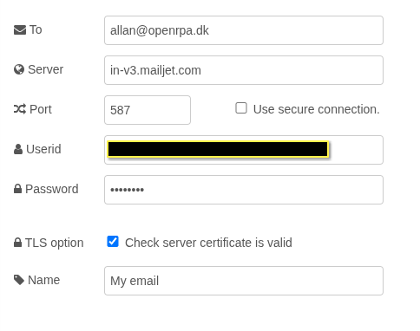Focus the redacted Userid field

click(x=244, y=150)
